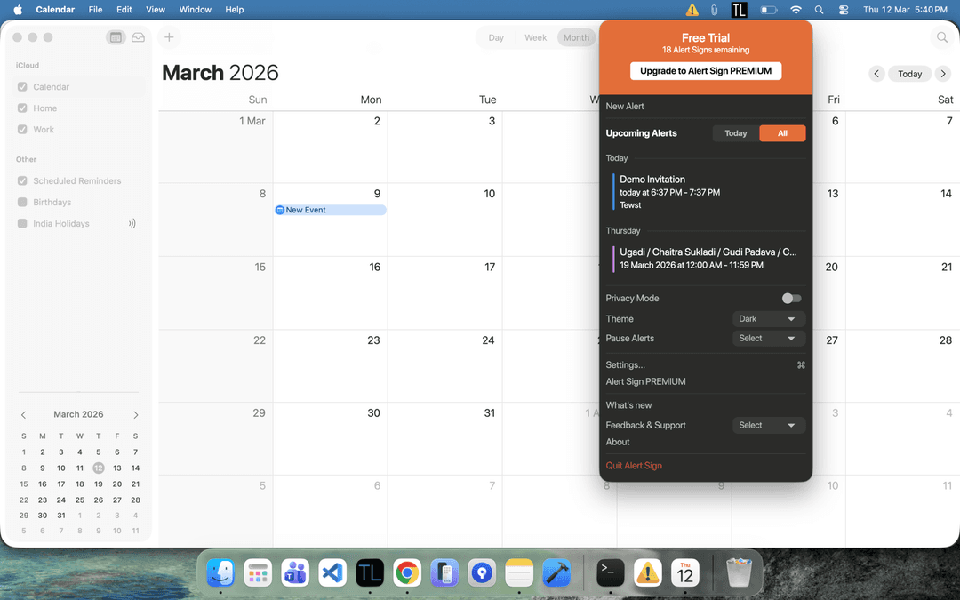Open Alert Sign app in the Dock
960x600 pixels.
[648, 573]
